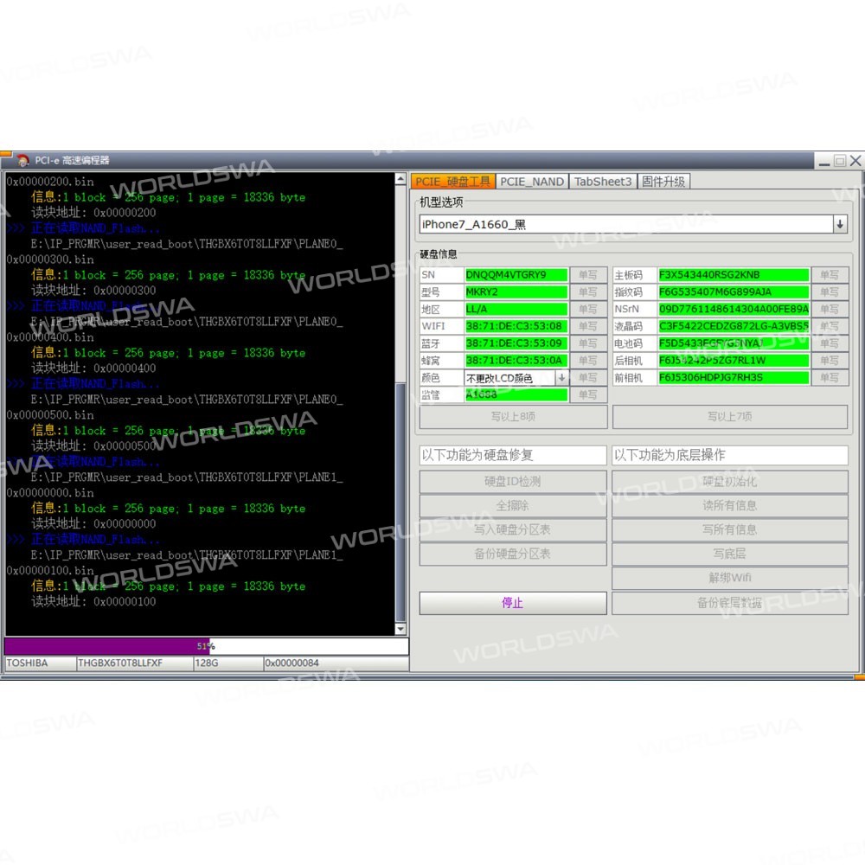Click the PCI-e programmer app icon in title bar
Screen dimensions: 865x865
click(22, 160)
